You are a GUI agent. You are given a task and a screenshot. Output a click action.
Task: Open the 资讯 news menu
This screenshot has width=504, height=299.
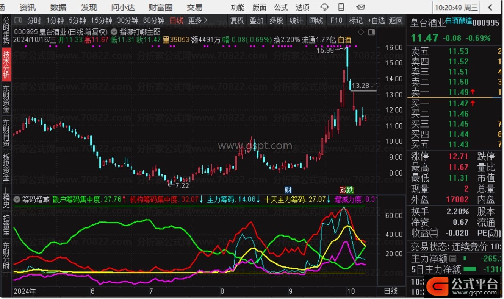(28, 7)
